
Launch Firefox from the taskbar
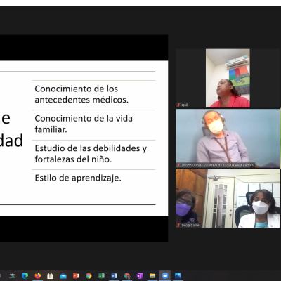(38, 275)
